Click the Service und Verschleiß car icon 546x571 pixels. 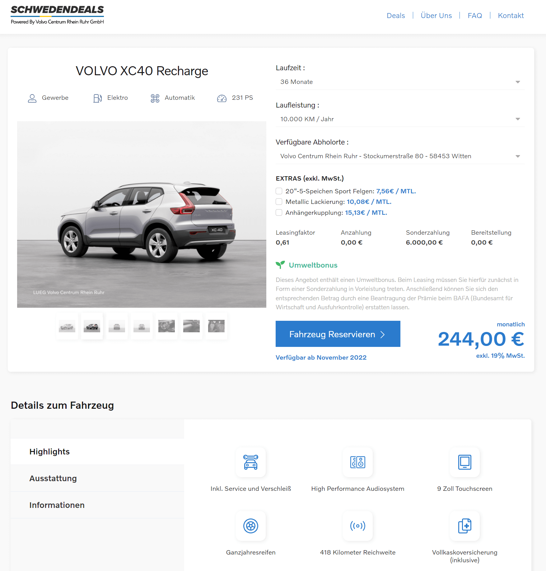click(x=250, y=462)
